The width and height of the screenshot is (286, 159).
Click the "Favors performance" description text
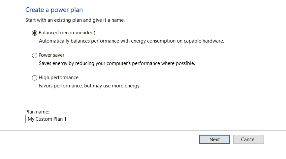click(x=89, y=86)
